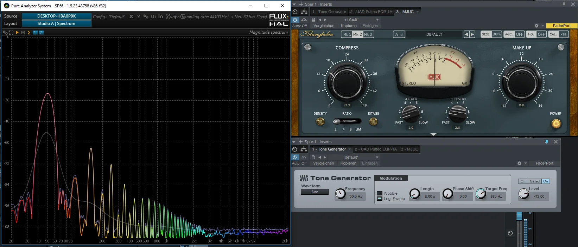The image size is (578, 247).
Task: Click the M icon in the spectrum toolbar
Action: click(x=23, y=32)
